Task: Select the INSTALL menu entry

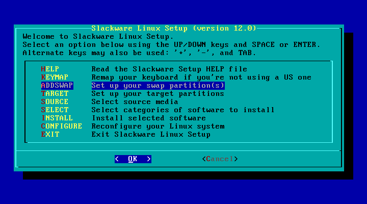Action: 57,118
